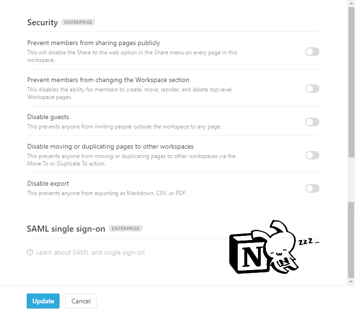The height and width of the screenshot is (316, 355).
Task: Click the SAML single sign-on heading
Action: (66, 229)
